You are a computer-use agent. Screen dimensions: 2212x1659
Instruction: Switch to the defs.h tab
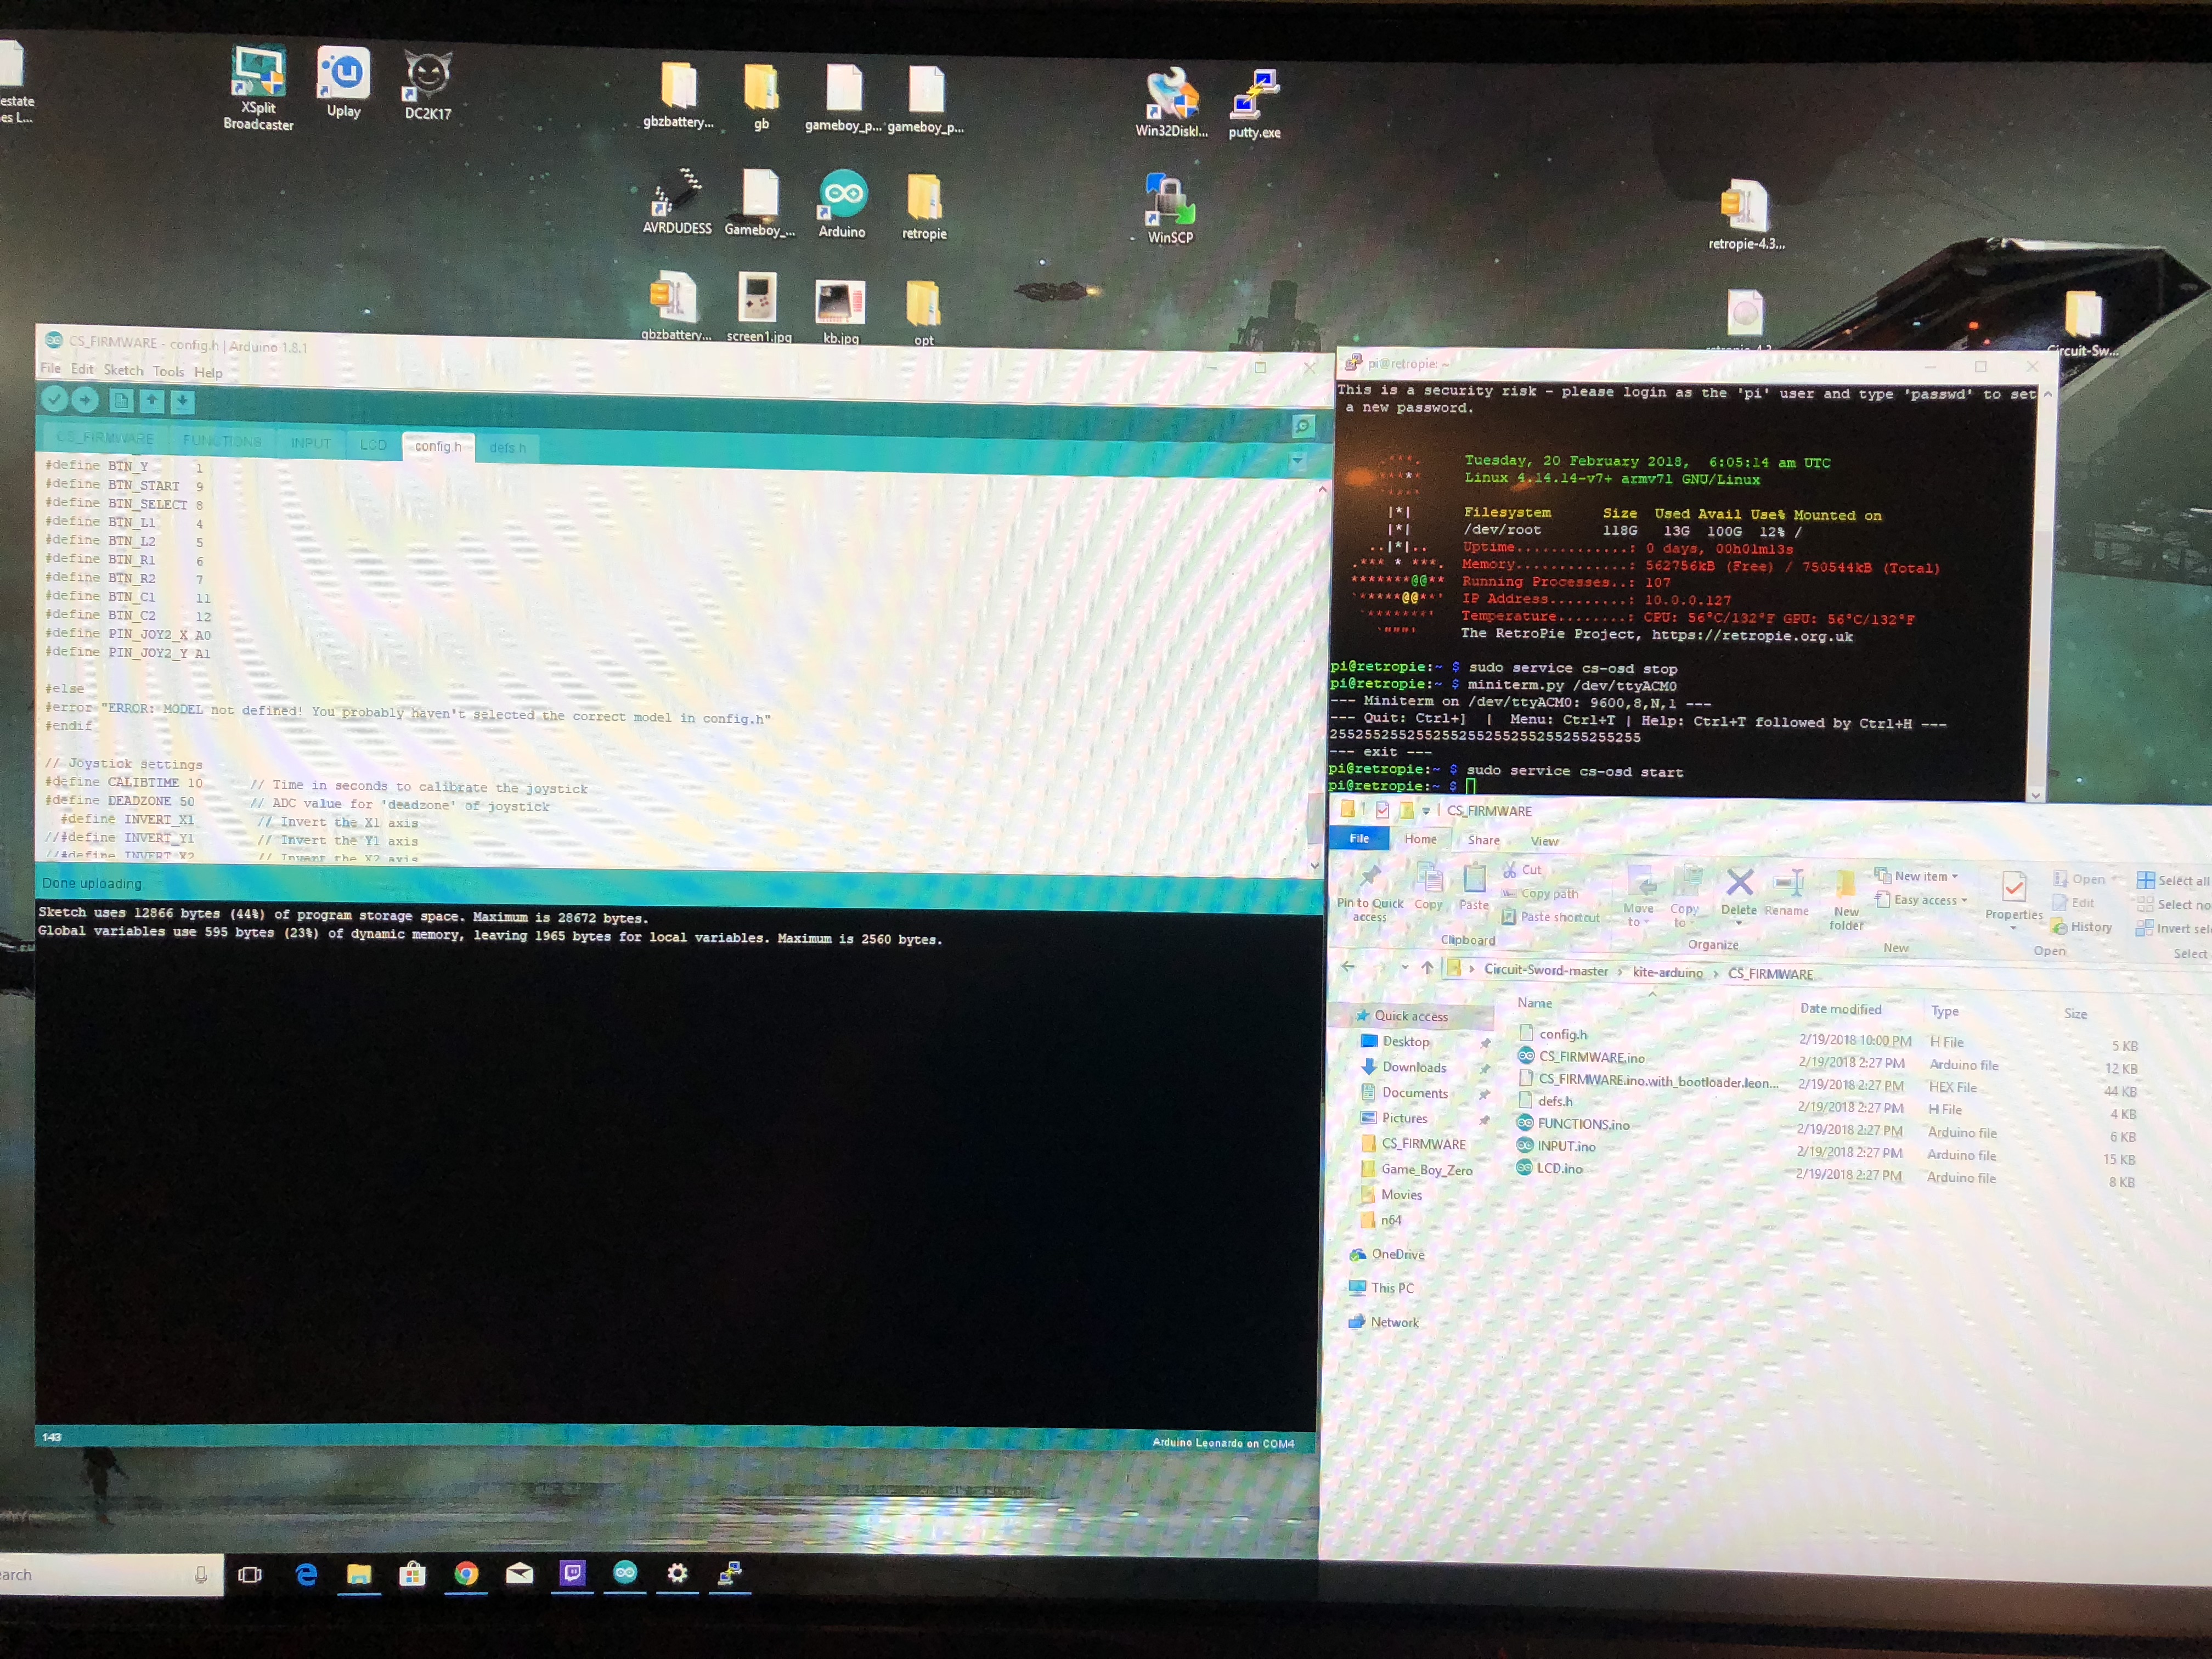(x=507, y=447)
